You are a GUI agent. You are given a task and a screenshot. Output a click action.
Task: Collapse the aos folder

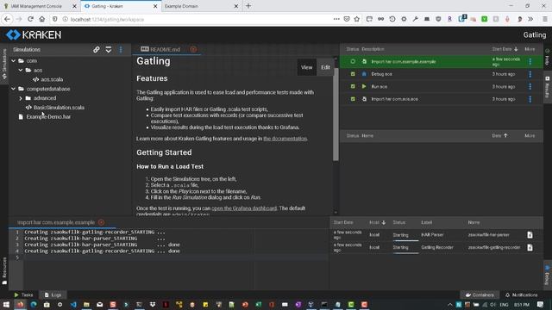coord(21,71)
